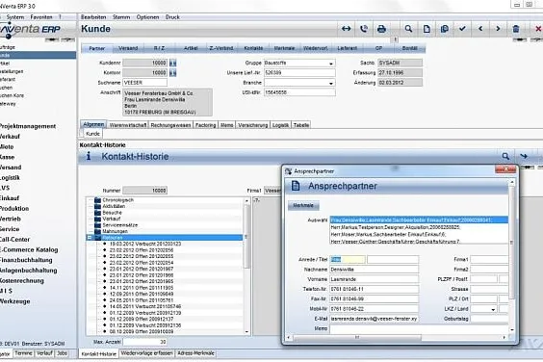Click the Ansprechpartner window title icon
The height and width of the screenshot is (362, 543).
point(288,171)
